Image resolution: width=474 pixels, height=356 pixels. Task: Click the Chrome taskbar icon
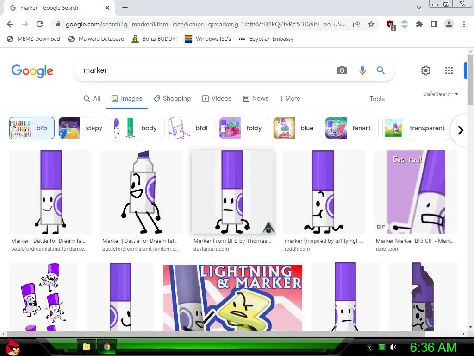tap(107, 347)
